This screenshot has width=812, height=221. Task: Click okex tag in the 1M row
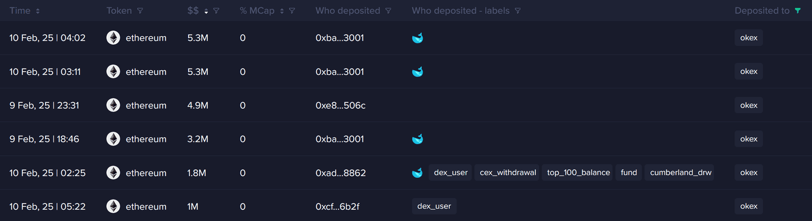pyautogui.click(x=749, y=207)
